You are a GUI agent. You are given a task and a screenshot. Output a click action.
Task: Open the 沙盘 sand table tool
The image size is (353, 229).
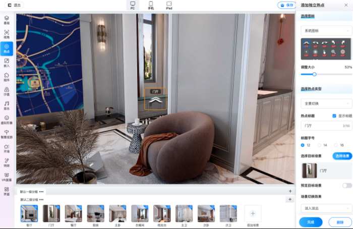(x=7, y=91)
